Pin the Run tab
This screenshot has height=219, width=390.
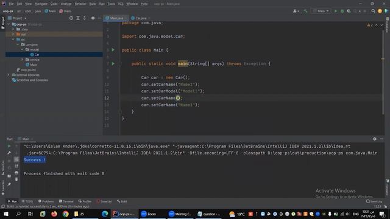pyautogui.click(x=9, y=184)
